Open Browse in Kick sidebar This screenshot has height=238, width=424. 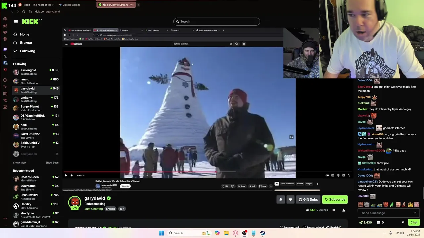click(26, 43)
